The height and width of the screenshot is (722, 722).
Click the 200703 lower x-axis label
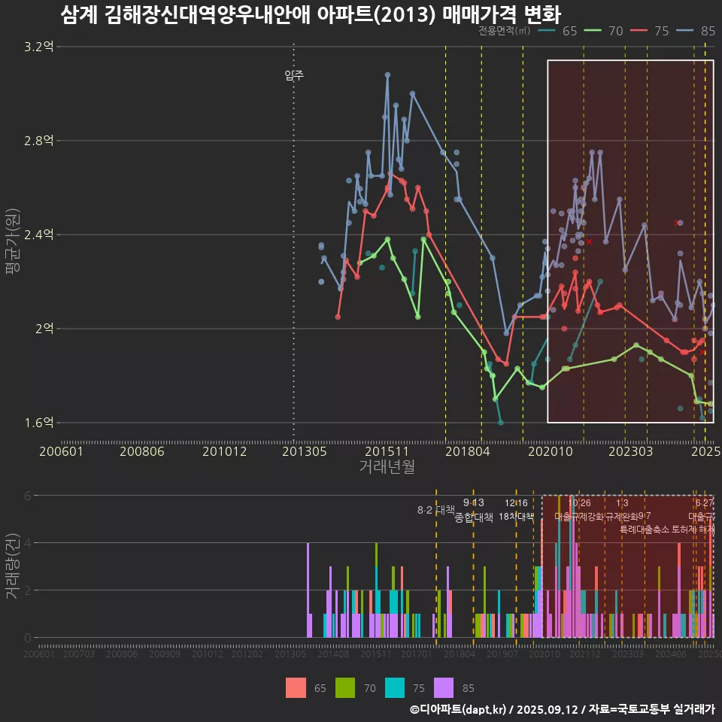coord(79,654)
